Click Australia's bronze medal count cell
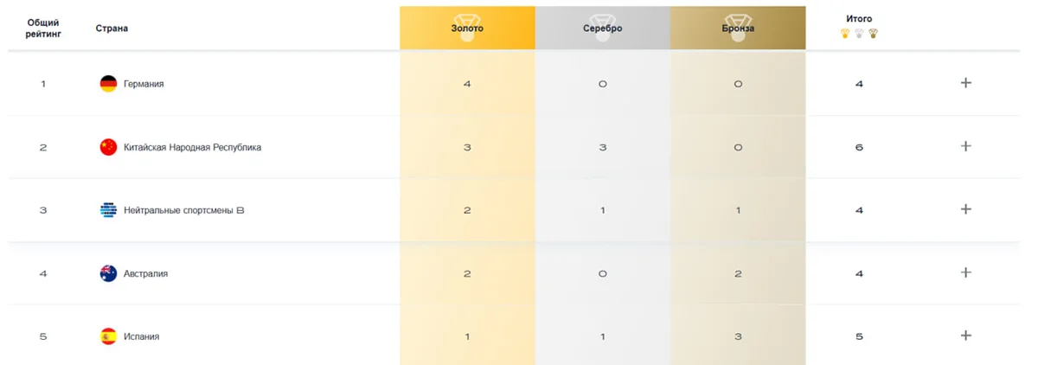Viewport: 1038px width, 365px height. point(737,273)
